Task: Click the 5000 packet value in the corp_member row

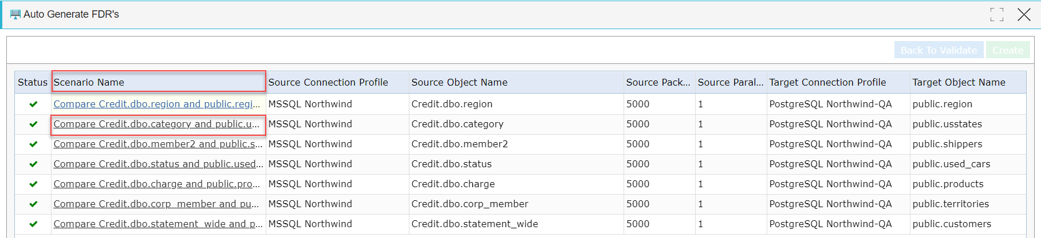Action: coord(638,204)
